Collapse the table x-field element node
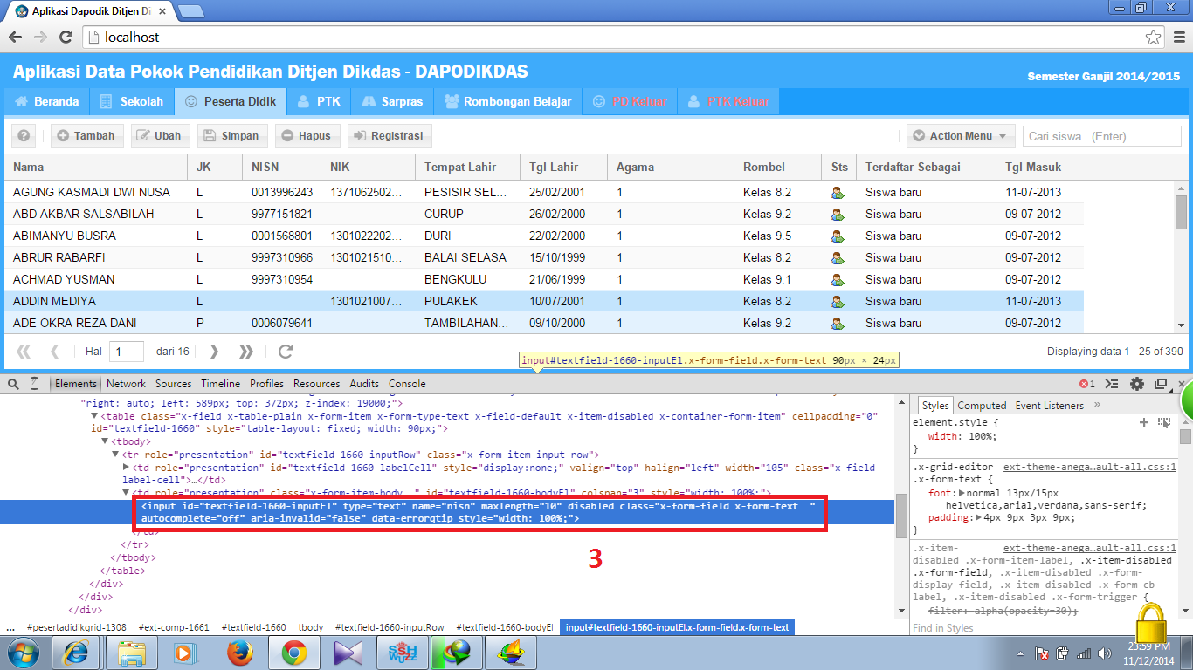The width and height of the screenshot is (1193, 670). pos(94,416)
